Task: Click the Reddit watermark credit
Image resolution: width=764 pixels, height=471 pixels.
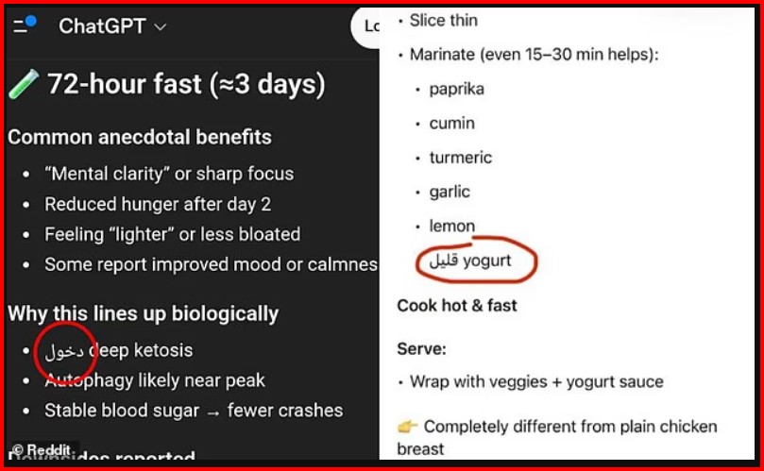Action: click(42, 451)
